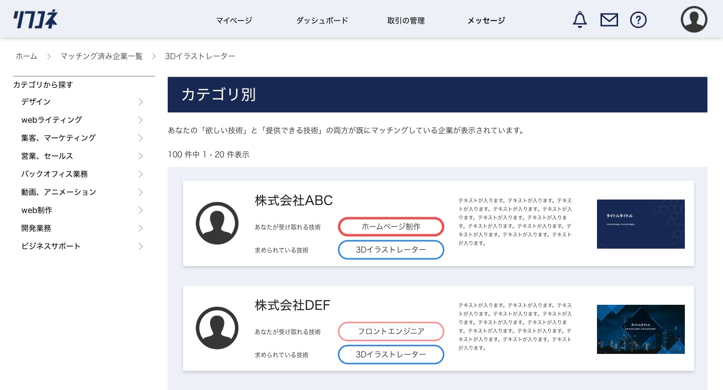Click the ホーム breadcrumb link
723x390 pixels.
[27, 56]
